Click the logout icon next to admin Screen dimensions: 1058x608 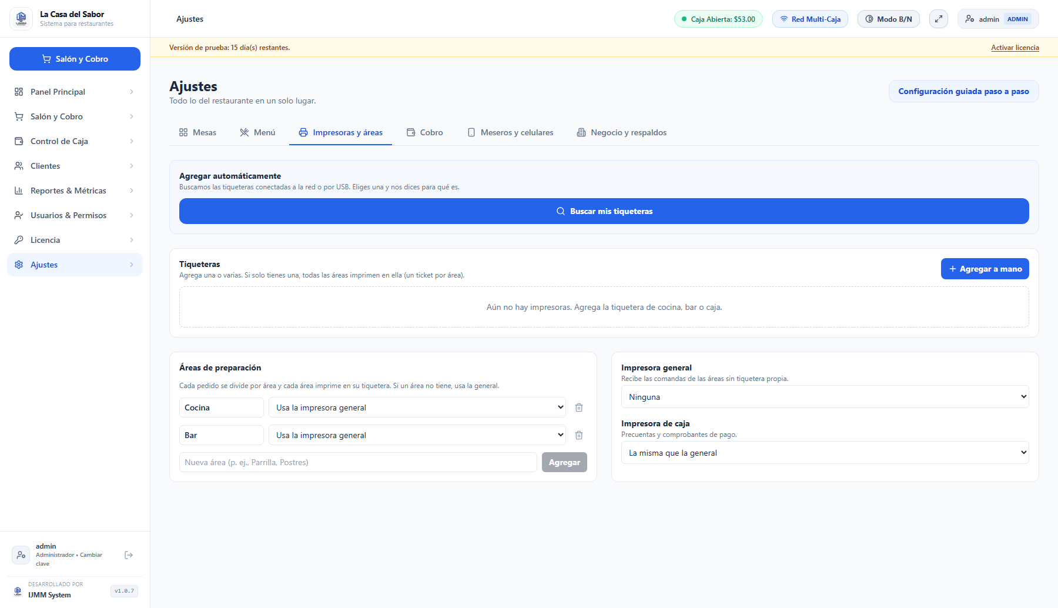pyautogui.click(x=129, y=555)
